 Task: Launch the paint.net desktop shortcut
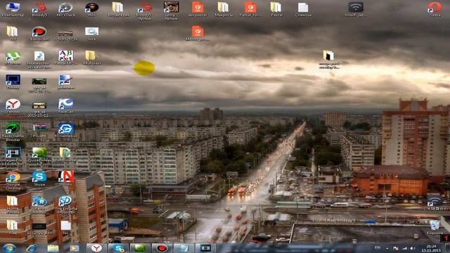(x=65, y=82)
